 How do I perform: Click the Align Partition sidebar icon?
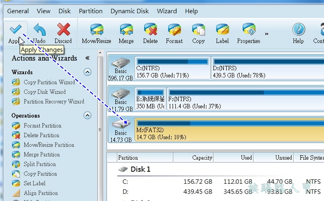coord(16,193)
